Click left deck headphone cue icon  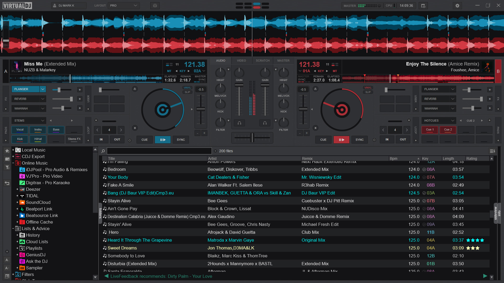(239, 123)
